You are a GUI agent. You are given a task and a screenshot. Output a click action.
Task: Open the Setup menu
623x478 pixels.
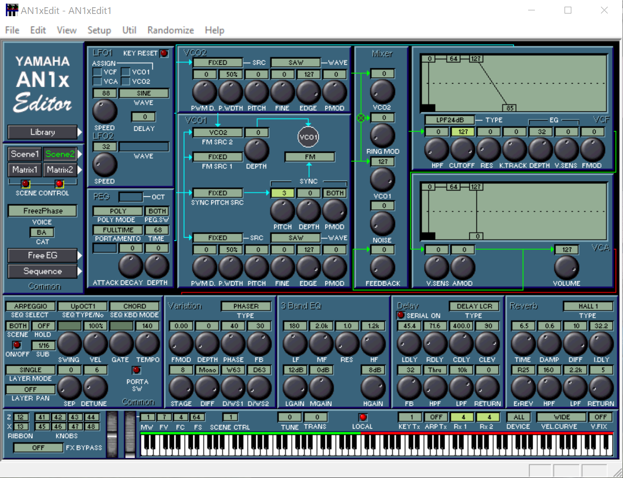tap(99, 30)
